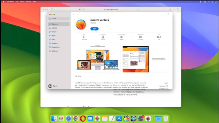The image size is (219, 123).
Task: Click the Utilities category icon in info row
Action: click(x=103, y=37)
